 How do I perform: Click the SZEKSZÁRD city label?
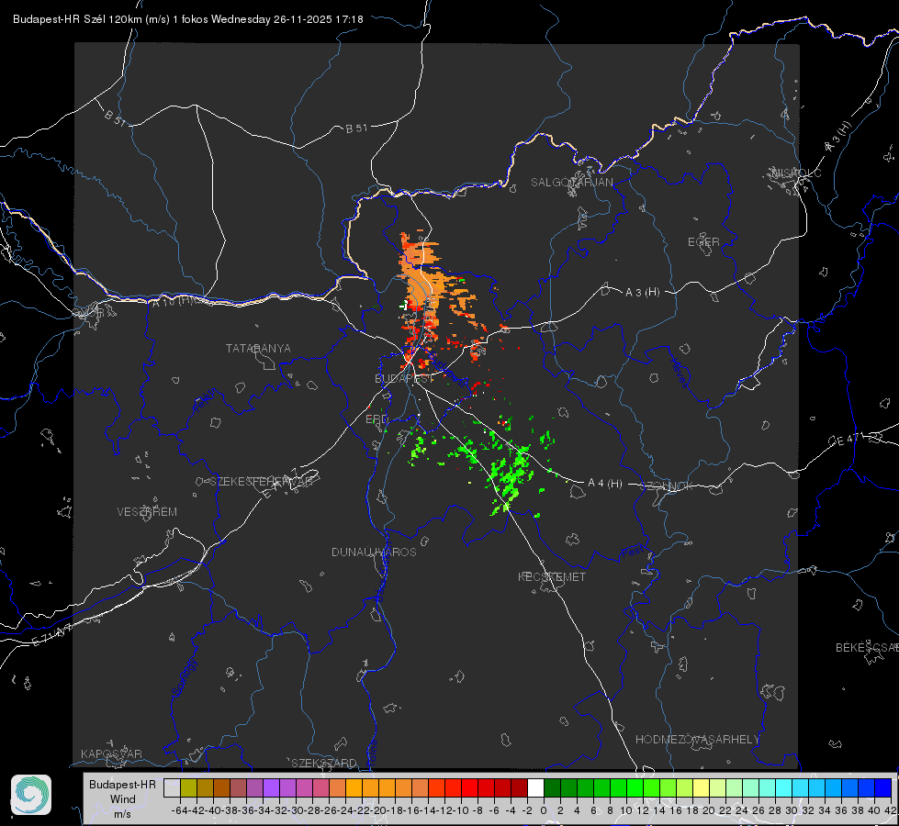324,763
